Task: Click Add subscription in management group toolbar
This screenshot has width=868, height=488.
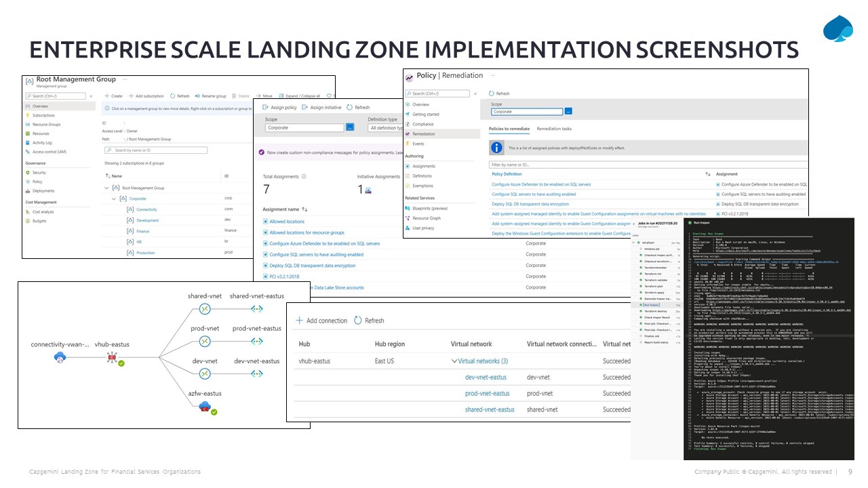Action: [x=146, y=96]
